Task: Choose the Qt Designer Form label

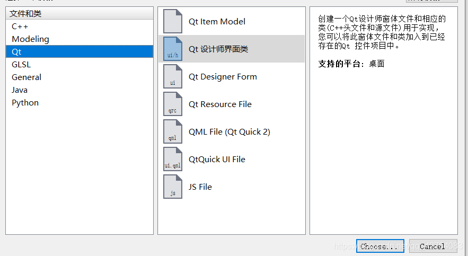Action: click(223, 77)
